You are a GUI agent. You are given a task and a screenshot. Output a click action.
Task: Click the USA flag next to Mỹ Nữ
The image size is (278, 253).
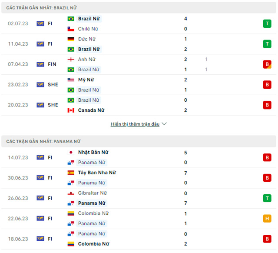(x=71, y=80)
